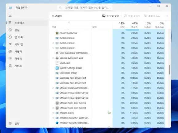Click the process list vertical scrollbar thumb
The width and height of the screenshot is (178, 133).
[x=169, y=70]
